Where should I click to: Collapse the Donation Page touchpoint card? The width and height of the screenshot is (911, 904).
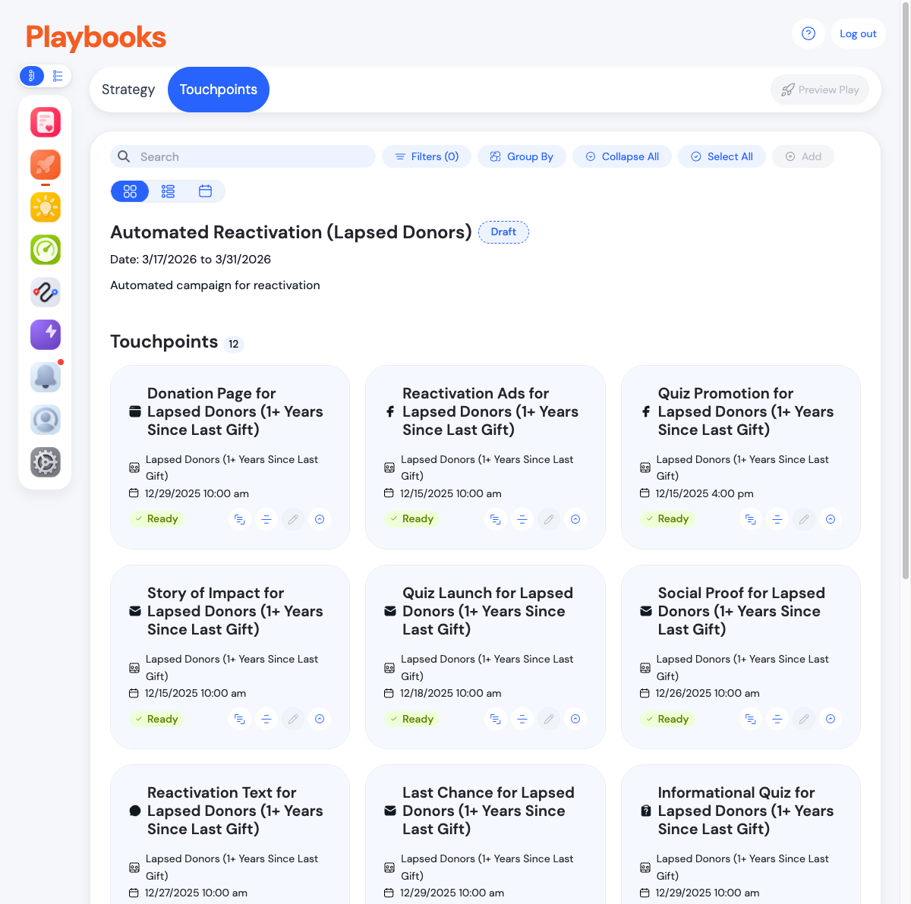point(320,519)
